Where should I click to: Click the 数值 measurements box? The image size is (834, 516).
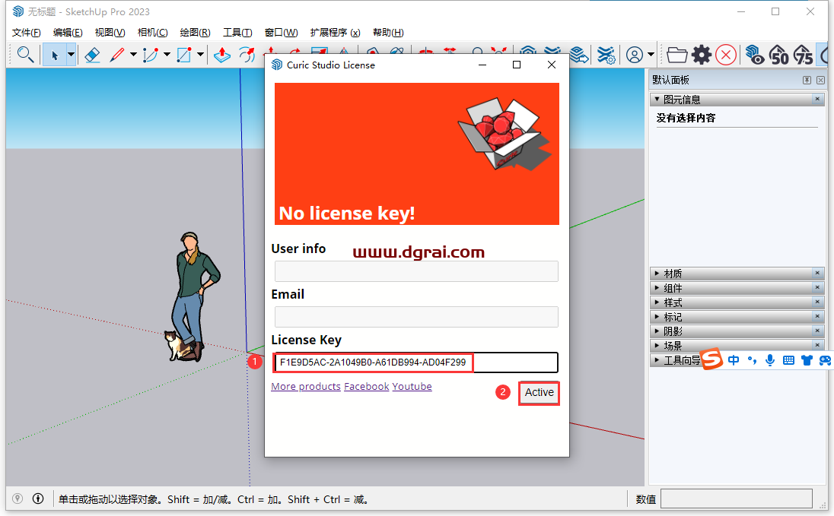click(736, 499)
